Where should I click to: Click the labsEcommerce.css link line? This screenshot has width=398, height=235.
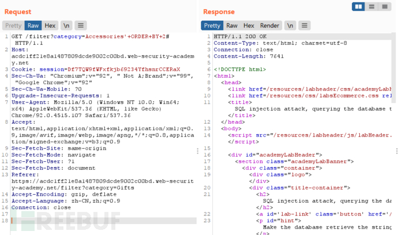(x=310, y=96)
